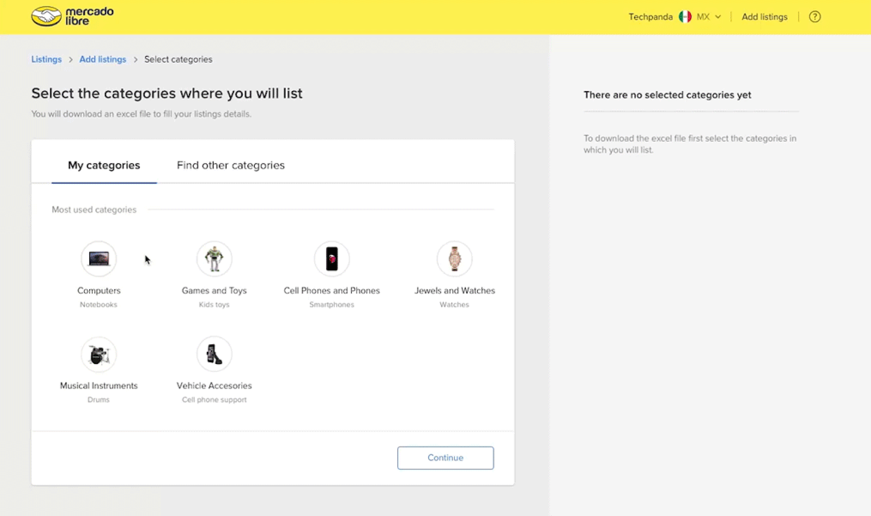Viewport: 871px width, 516px height.
Task: Select the My categories tab
Action: point(103,165)
